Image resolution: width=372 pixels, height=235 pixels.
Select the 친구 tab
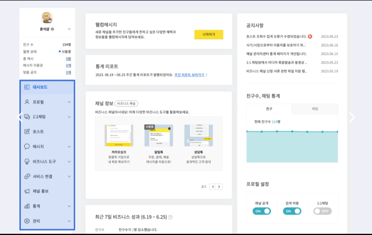pos(269,108)
